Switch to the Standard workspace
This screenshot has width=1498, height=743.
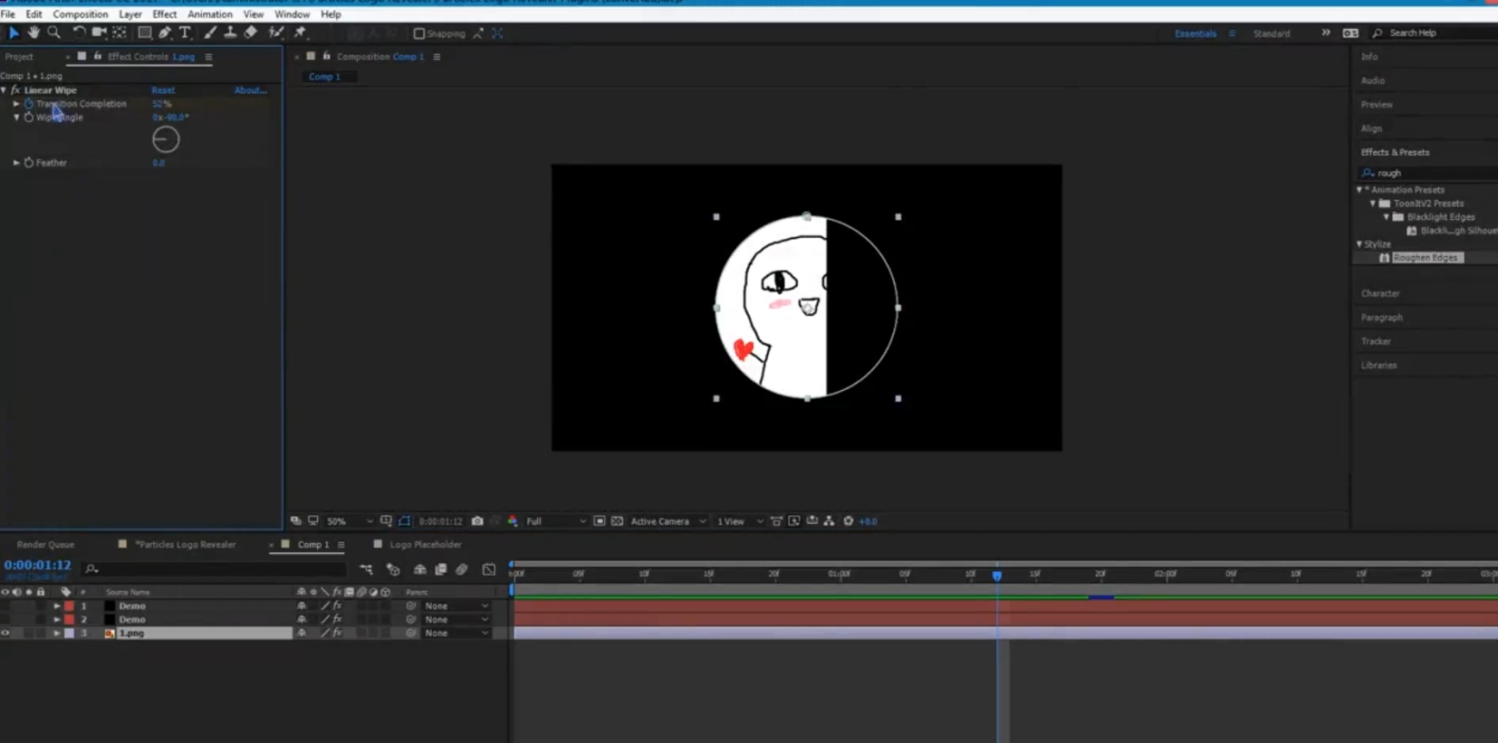(x=1272, y=33)
